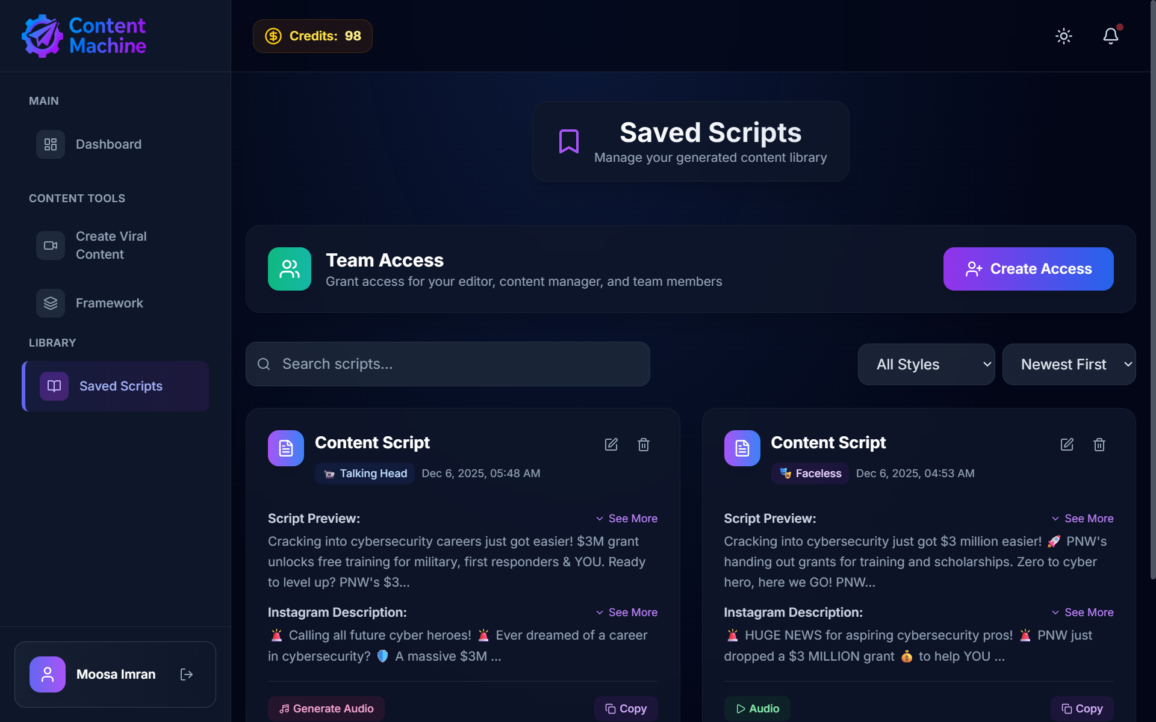Image resolution: width=1156 pixels, height=722 pixels.
Task: Delete the Talking Head content script
Action: [644, 445]
